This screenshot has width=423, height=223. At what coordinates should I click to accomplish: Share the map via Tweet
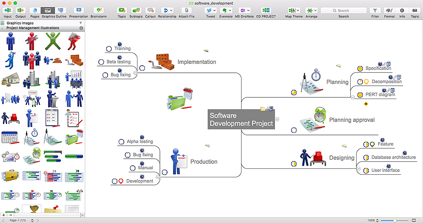(210, 10)
